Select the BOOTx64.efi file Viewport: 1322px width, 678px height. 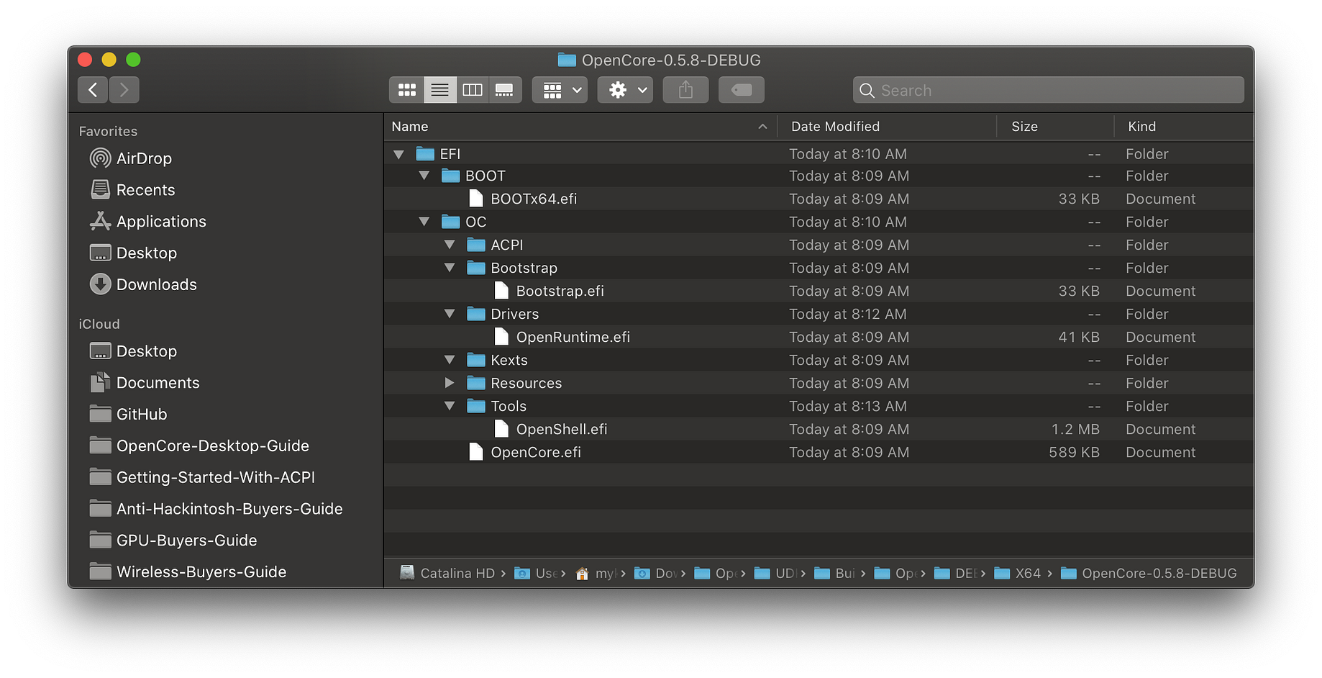tap(819, 199)
